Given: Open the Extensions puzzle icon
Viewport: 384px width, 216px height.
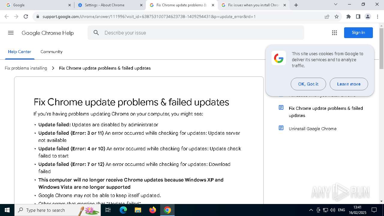Looking at the screenshot, I should [349, 16].
